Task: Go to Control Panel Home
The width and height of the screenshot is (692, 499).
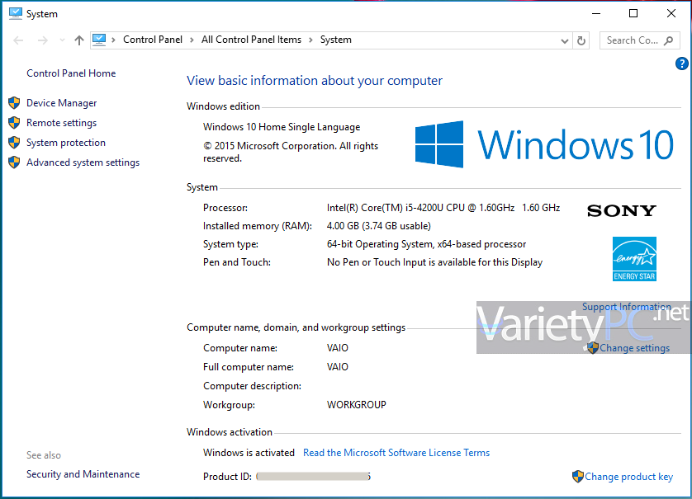Action: coord(71,73)
